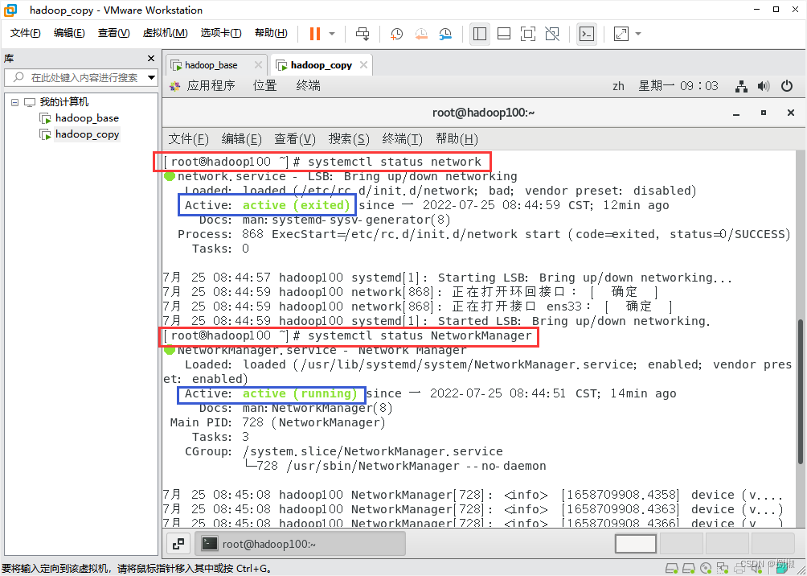Open terminal 编辑(E) menu
This screenshot has width=807, height=576.
coord(241,138)
